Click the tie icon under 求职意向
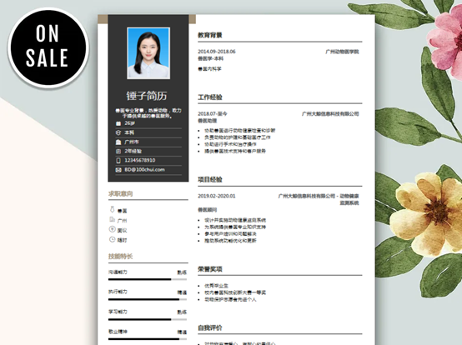Screen dimensions: 462x345 112,209
